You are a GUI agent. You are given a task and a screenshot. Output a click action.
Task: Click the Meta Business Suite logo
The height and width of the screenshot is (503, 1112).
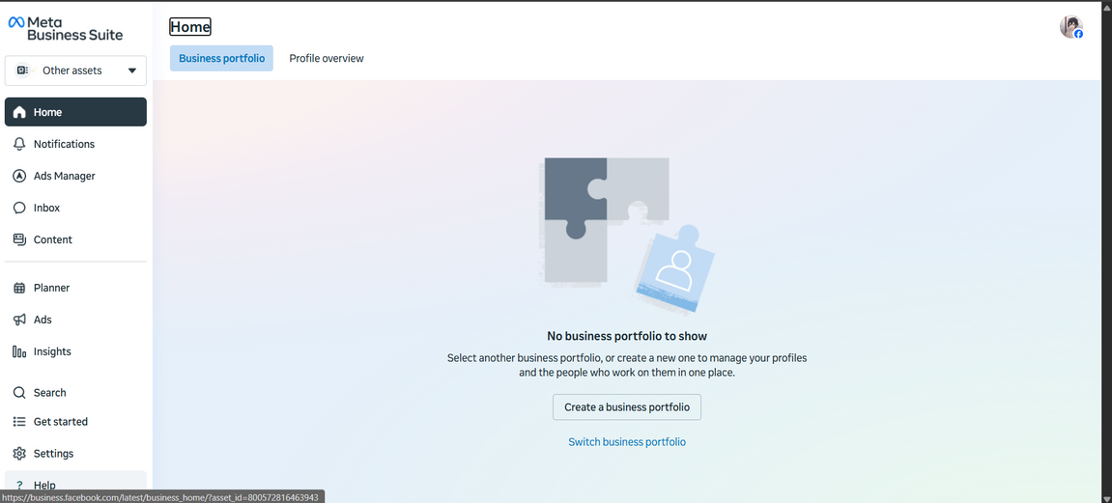click(66, 28)
